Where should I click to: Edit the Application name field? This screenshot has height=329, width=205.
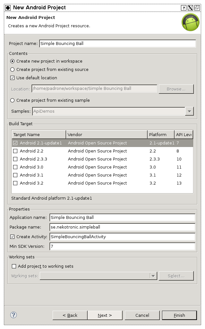123,217
